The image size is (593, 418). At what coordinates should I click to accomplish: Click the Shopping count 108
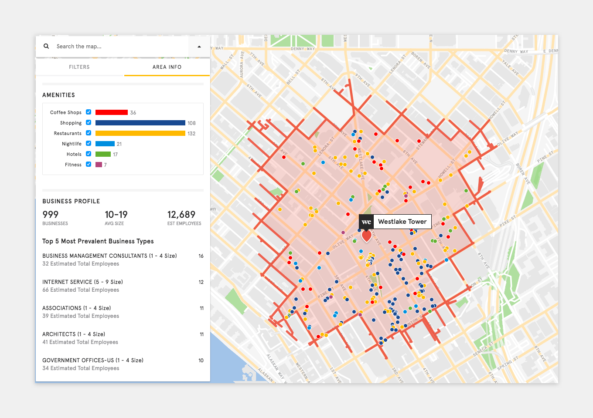click(x=191, y=123)
